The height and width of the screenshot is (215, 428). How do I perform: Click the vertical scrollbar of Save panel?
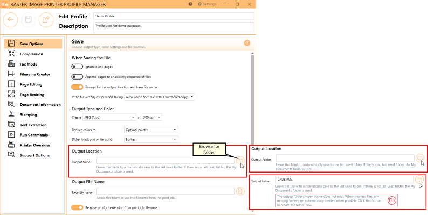click(252, 99)
